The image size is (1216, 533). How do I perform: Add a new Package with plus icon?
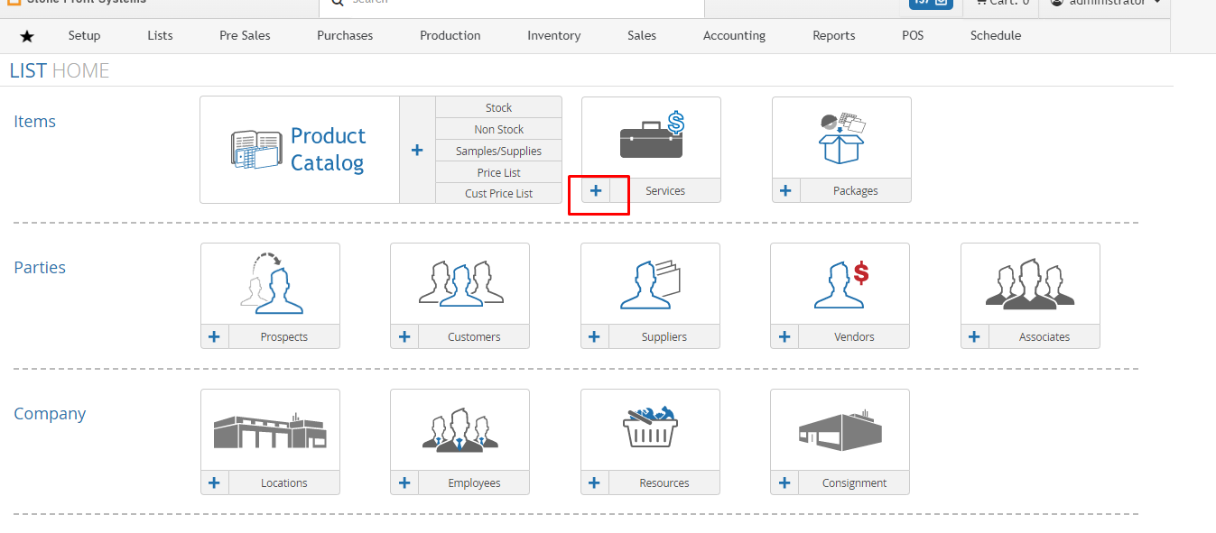coord(785,190)
